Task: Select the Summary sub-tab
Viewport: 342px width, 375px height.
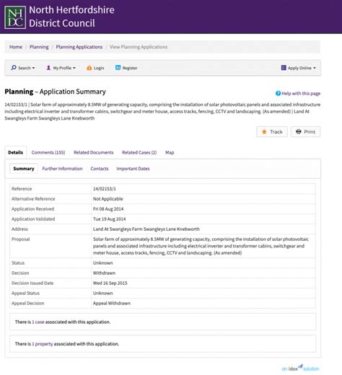Action: point(24,169)
